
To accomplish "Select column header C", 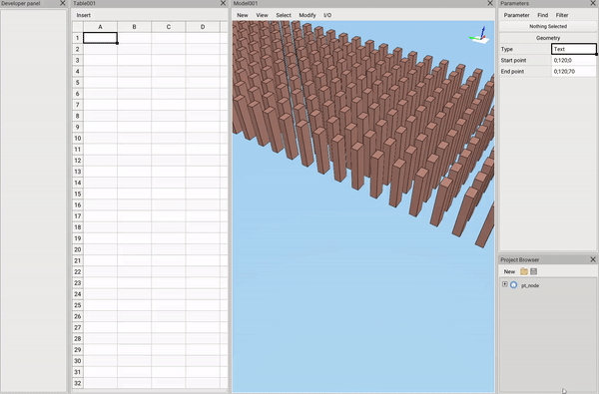I will (168, 27).
